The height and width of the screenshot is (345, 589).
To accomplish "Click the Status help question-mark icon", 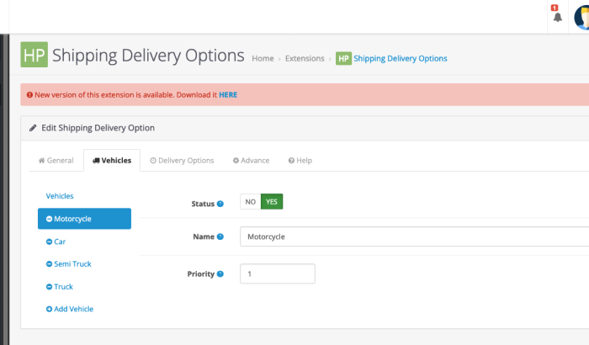I will 220,204.
